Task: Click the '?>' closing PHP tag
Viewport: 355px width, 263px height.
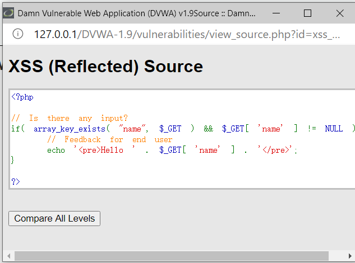Action: pyautogui.click(x=16, y=181)
